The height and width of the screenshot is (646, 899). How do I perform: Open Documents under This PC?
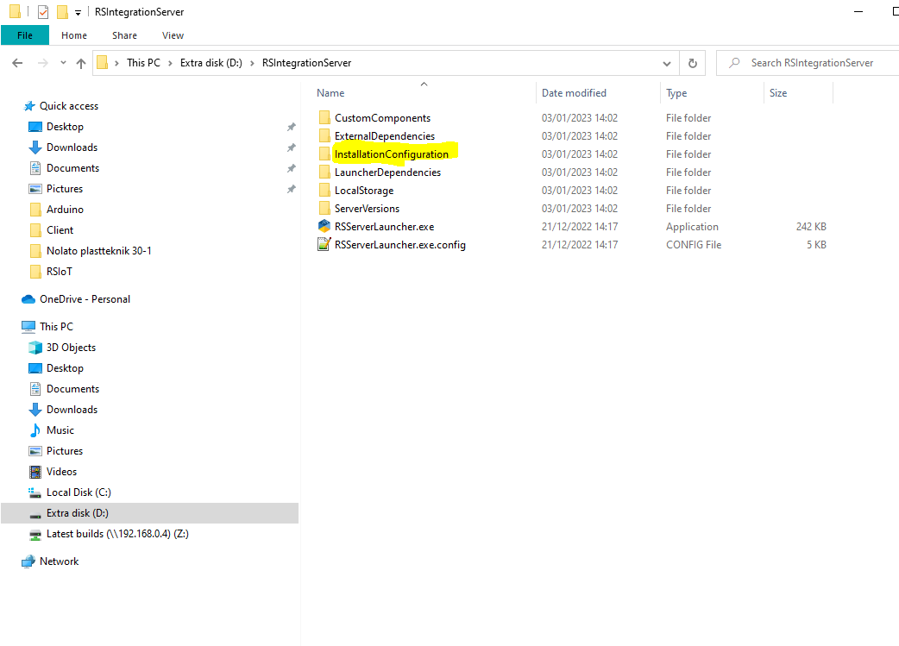[x=72, y=389]
